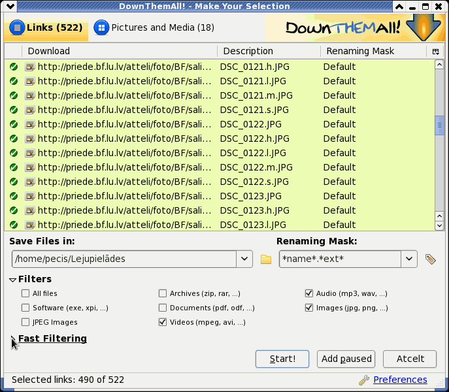Open the Save Files in dropdown arrow

pyautogui.click(x=244, y=259)
